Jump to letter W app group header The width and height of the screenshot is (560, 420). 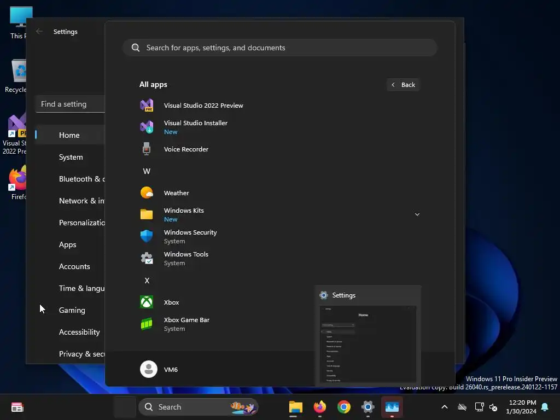[x=147, y=171]
